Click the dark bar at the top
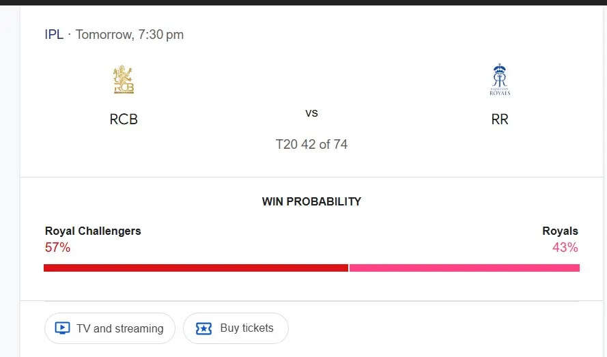The image size is (607, 357). tap(303, 2)
